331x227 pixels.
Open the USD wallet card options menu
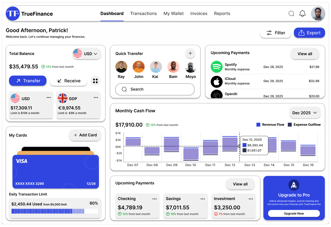point(49,98)
